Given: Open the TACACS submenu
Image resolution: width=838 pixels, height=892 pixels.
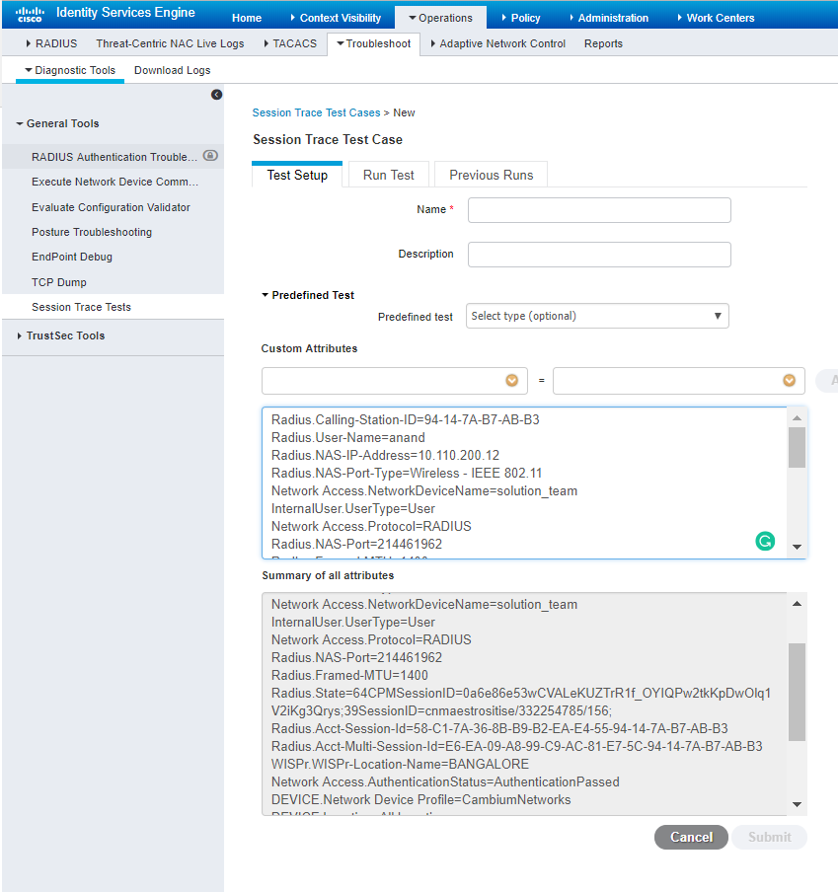Looking at the screenshot, I should (x=290, y=43).
